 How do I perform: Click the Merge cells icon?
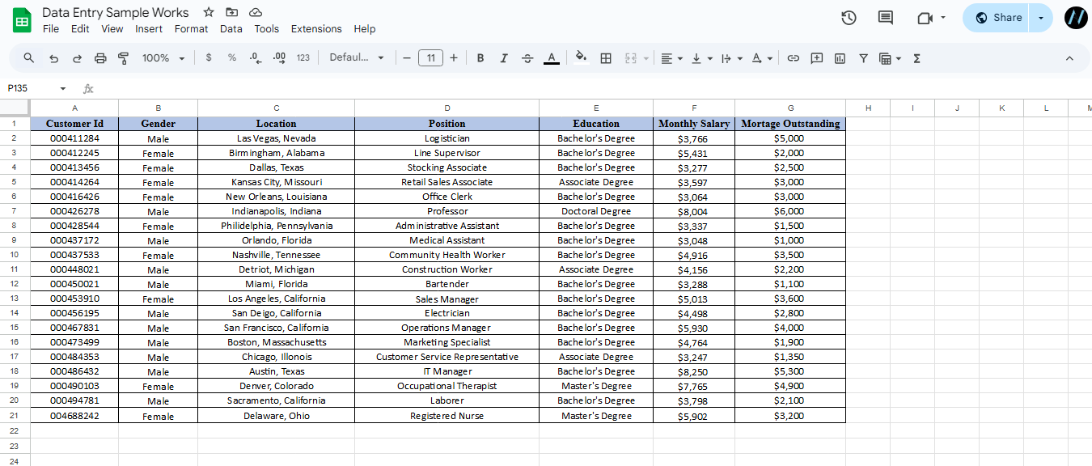coord(631,58)
